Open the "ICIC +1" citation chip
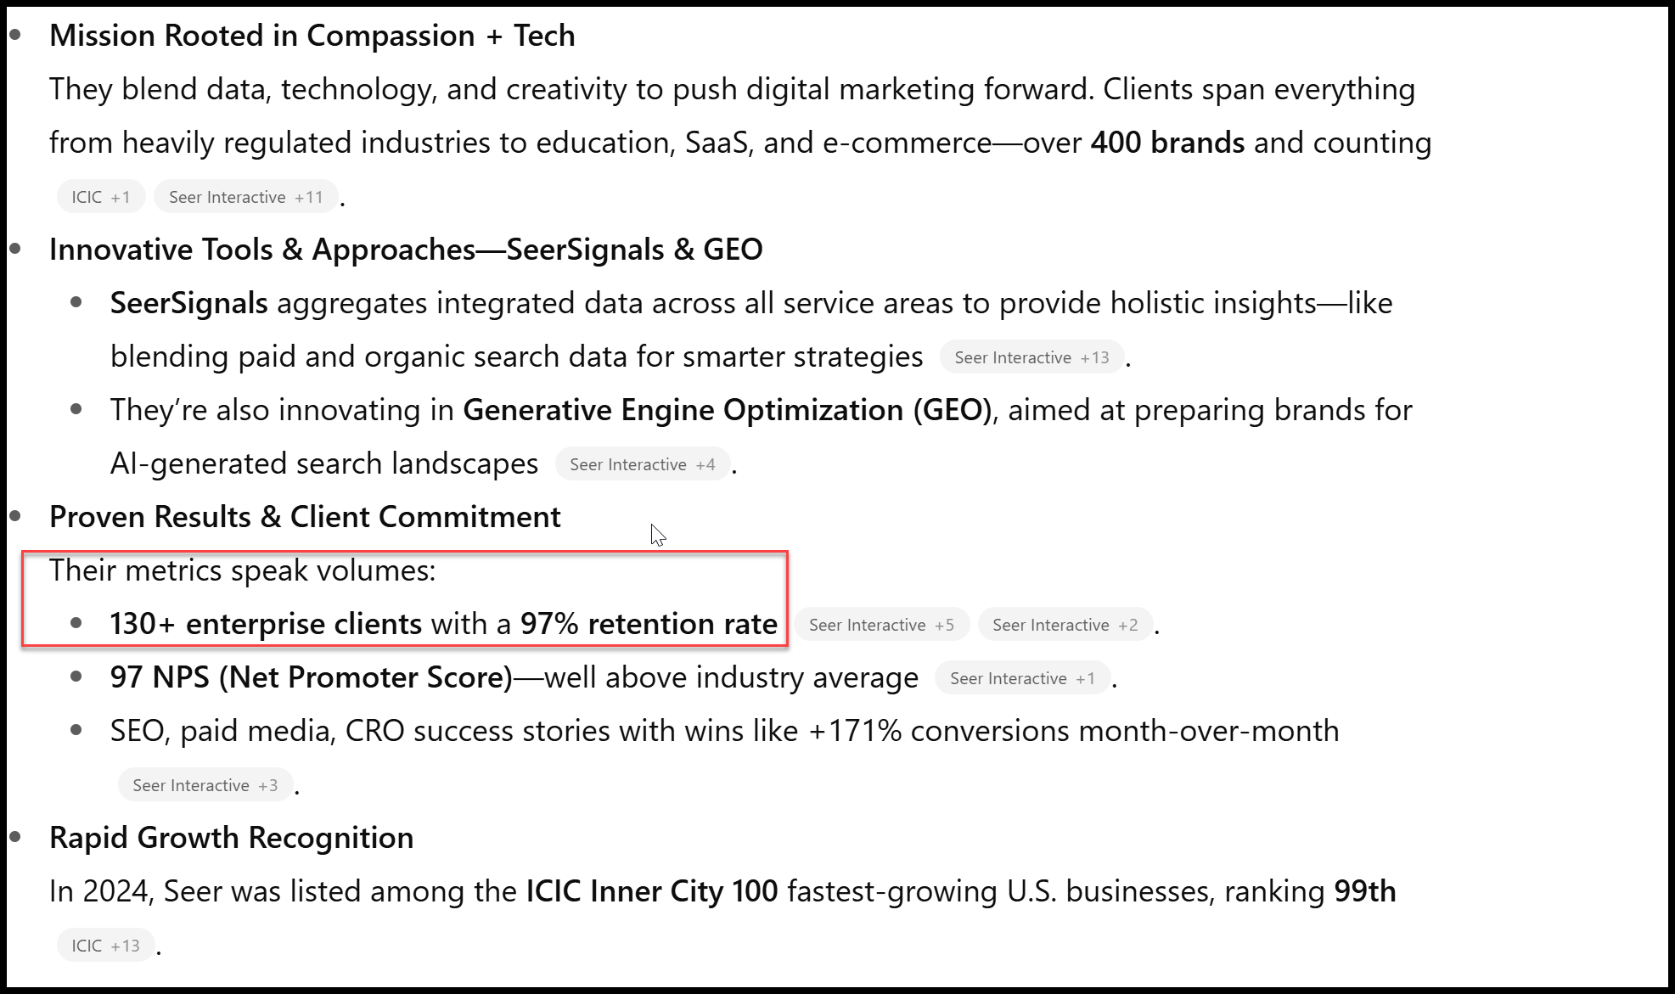This screenshot has width=1675, height=994. [100, 197]
